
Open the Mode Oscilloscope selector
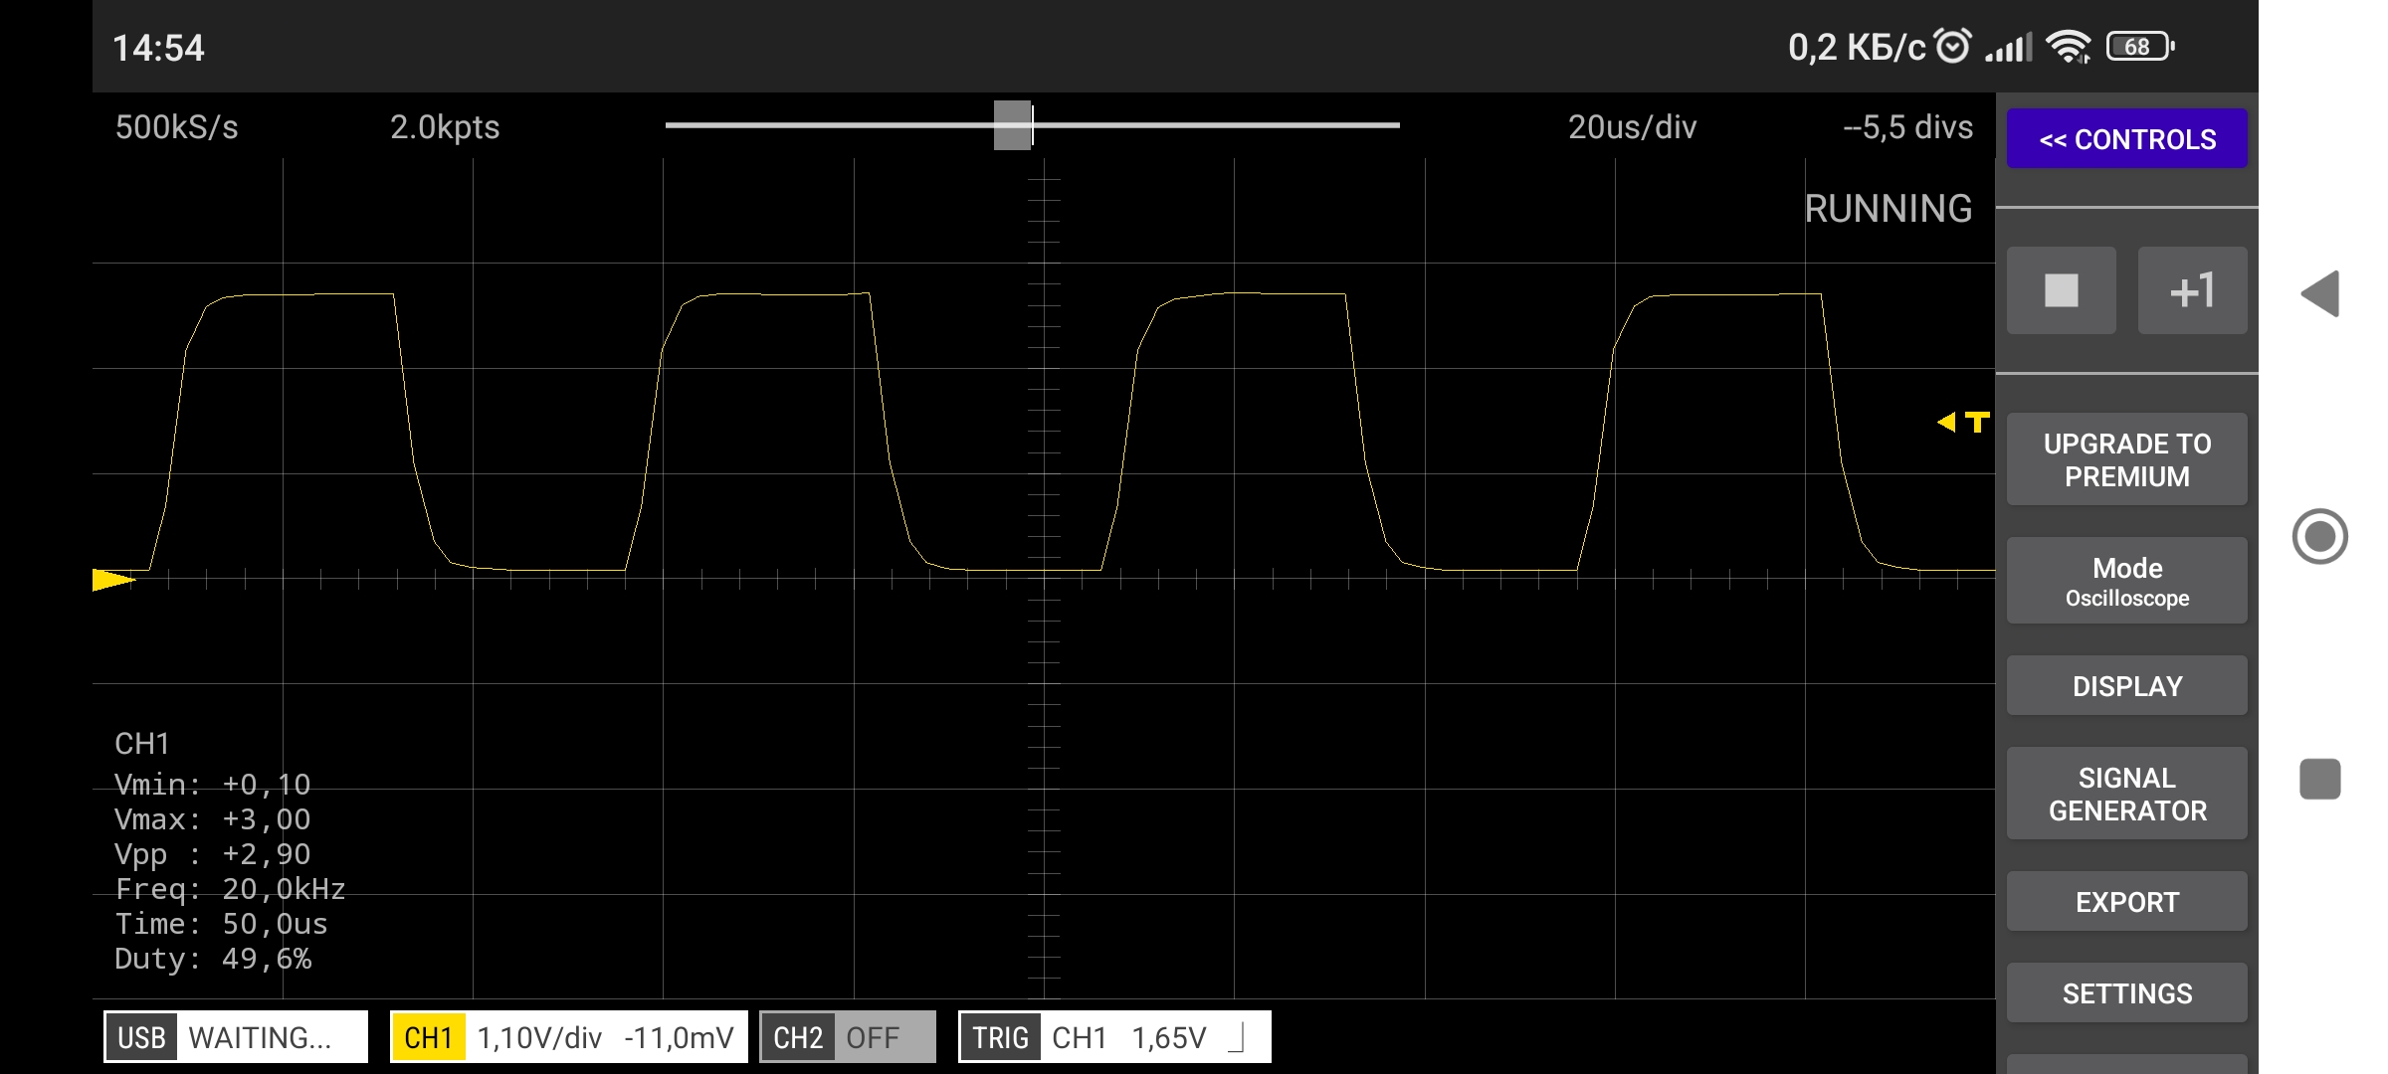coord(2126,582)
